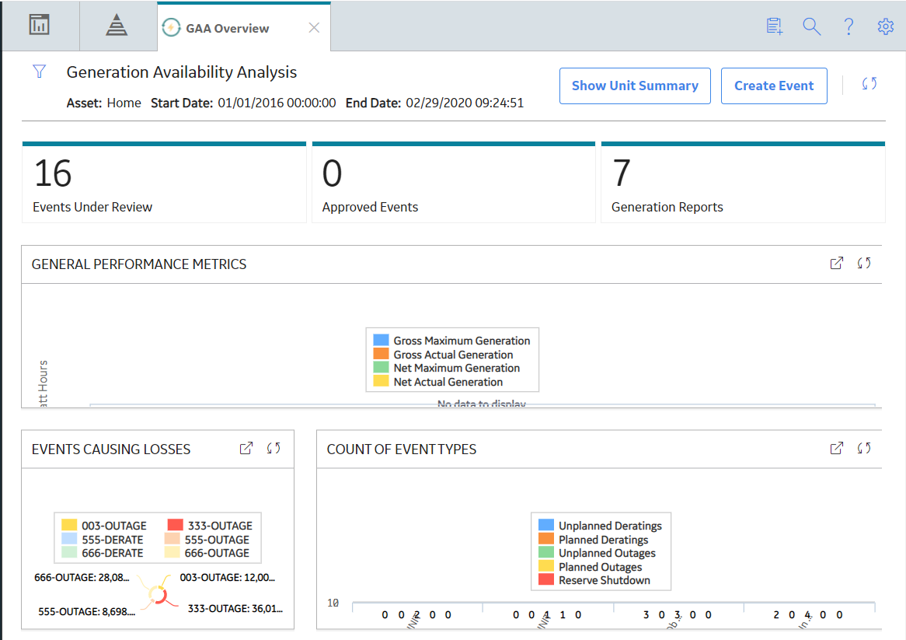Click the GENERAL PERFORMANCE METRICS title

tap(138, 264)
